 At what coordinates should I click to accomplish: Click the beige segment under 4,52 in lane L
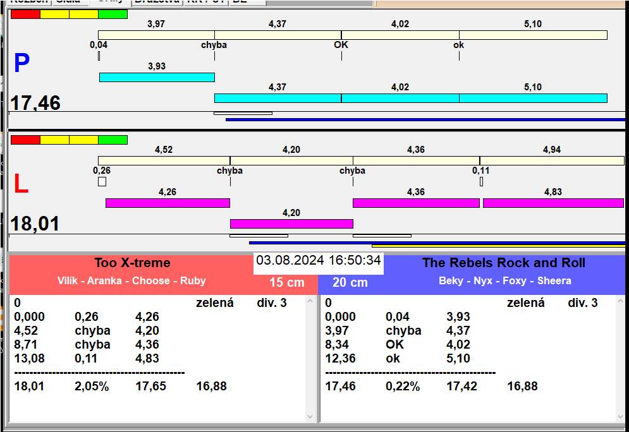pyautogui.click(x=164, y=160)
